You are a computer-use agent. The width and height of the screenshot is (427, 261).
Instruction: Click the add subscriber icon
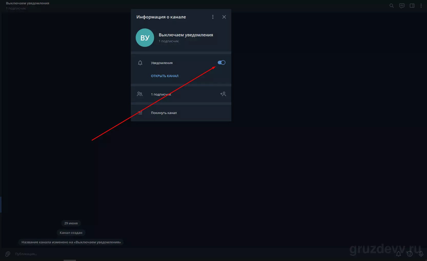pyautogui.click(x=223, y=94)
